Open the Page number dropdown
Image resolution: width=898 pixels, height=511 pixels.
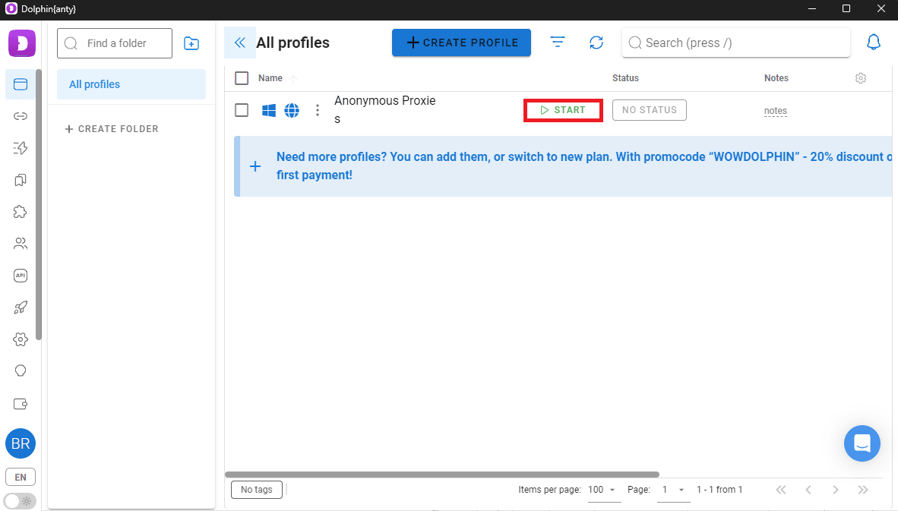[x=673, y=490]
